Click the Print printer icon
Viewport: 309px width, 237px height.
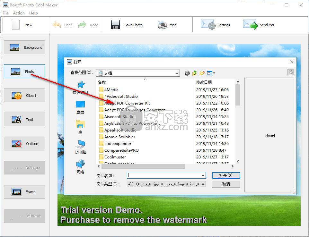pyautogui.click(x=163, y=25)
